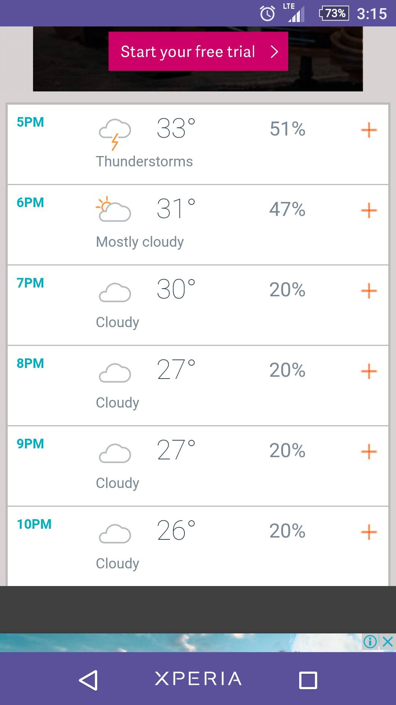
Task: Open the ad info icon on banner
Action: point(370,641)
